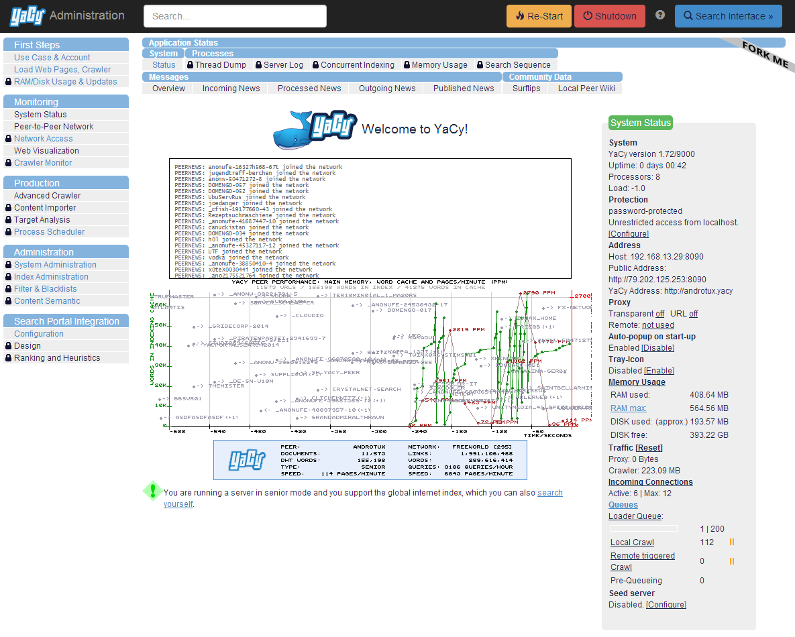Select the Overview messages tab
The width and height of the screenshot is (795, 637).
pos(169,89)
